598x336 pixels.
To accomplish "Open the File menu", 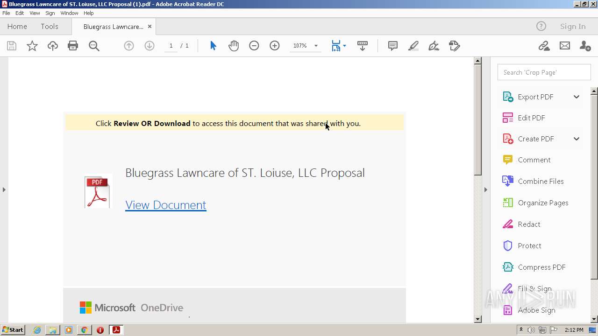I will [x=6, y=13].
